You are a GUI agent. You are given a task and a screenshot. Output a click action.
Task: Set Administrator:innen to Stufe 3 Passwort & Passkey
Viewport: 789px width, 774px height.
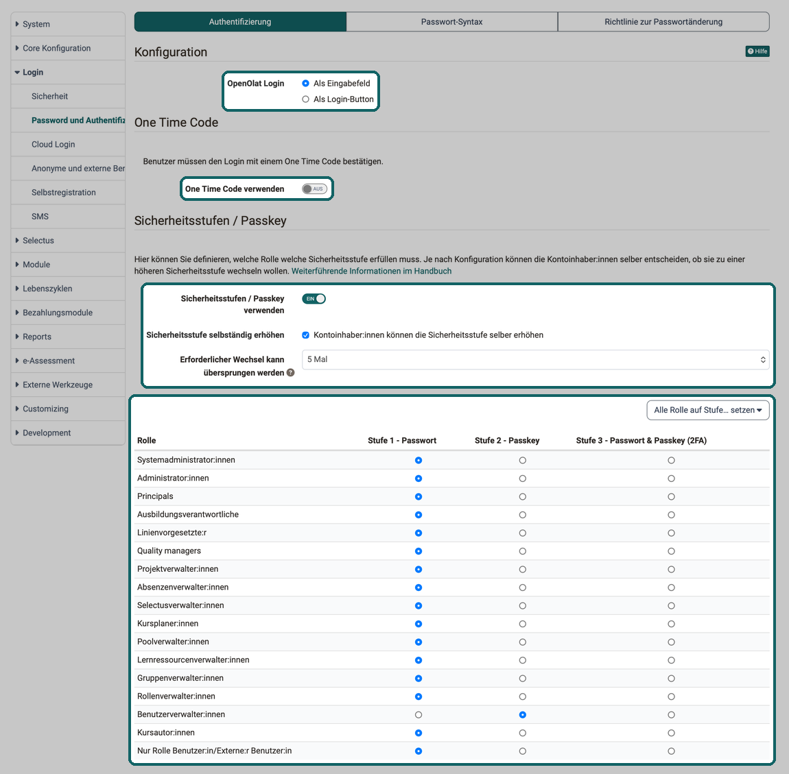[671, 479]
